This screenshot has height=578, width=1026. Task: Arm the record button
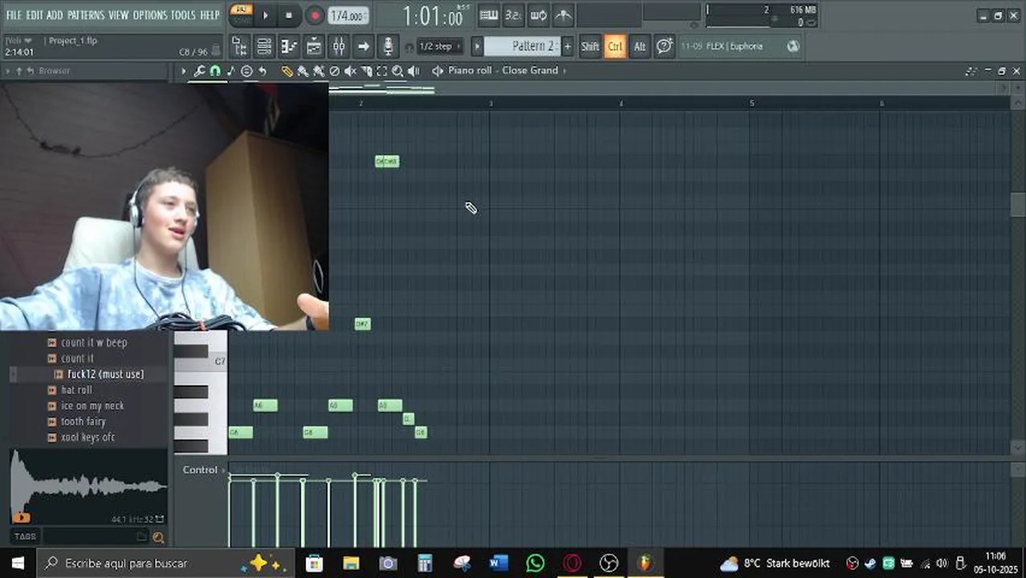point(315,15)
